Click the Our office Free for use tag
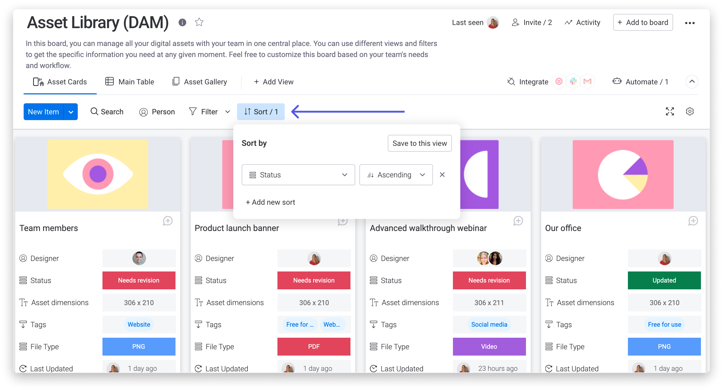The width and height of the screenshot is (723, 390). pos(664,325)
